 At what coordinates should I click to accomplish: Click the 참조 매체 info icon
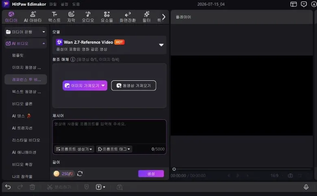[x=73, y=59]
